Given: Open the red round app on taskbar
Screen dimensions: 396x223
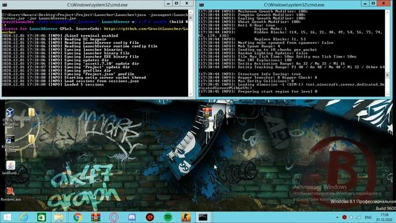Looking at the screenshot, I should click(150, 217).
